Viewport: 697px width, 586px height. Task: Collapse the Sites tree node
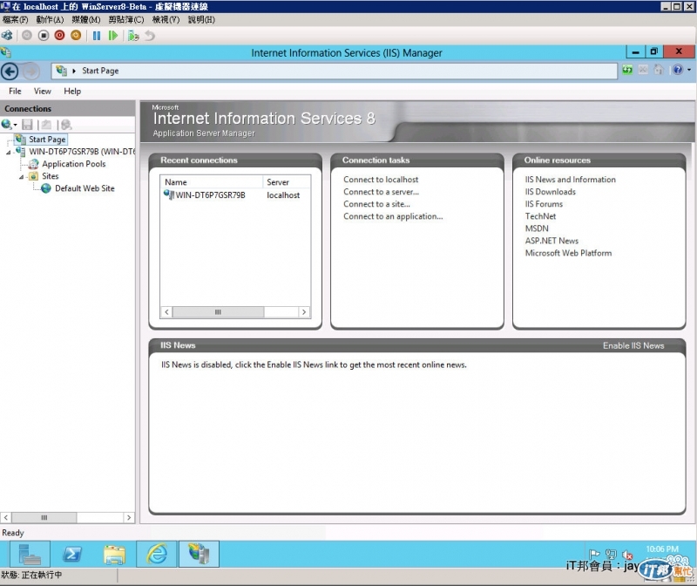pyautogui.click(x=21, y=177)
